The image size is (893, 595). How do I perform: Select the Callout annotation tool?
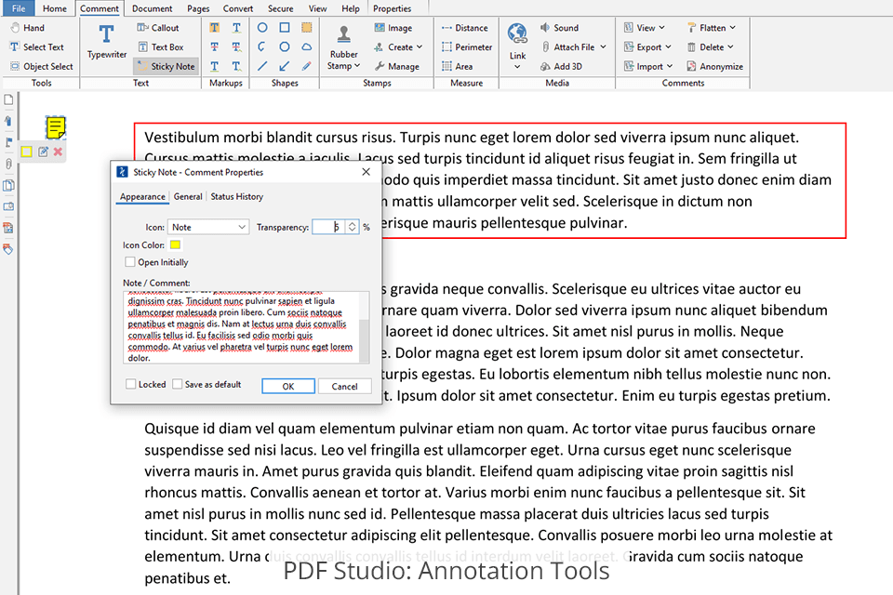[x=158, y=27]
